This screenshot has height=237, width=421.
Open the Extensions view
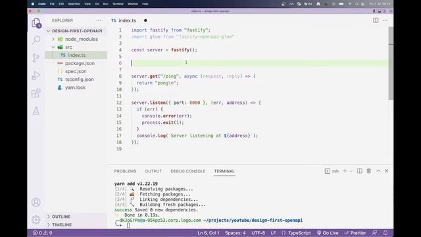point(36,93)
